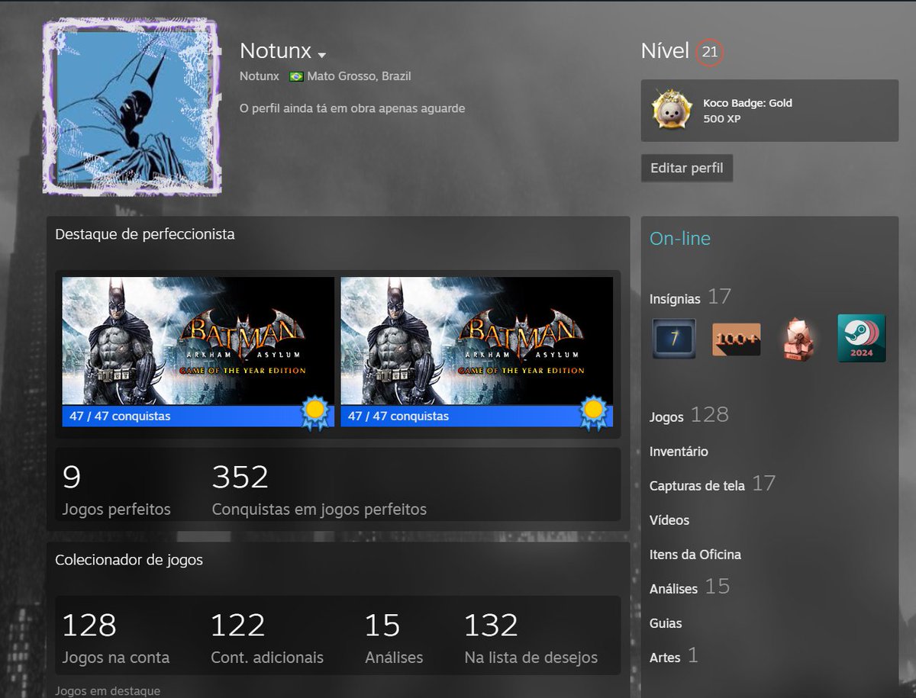Viewport: 916px width, 698px height.
Task: Open 132 Na lista de desejos stat
Action: (531, 638)
